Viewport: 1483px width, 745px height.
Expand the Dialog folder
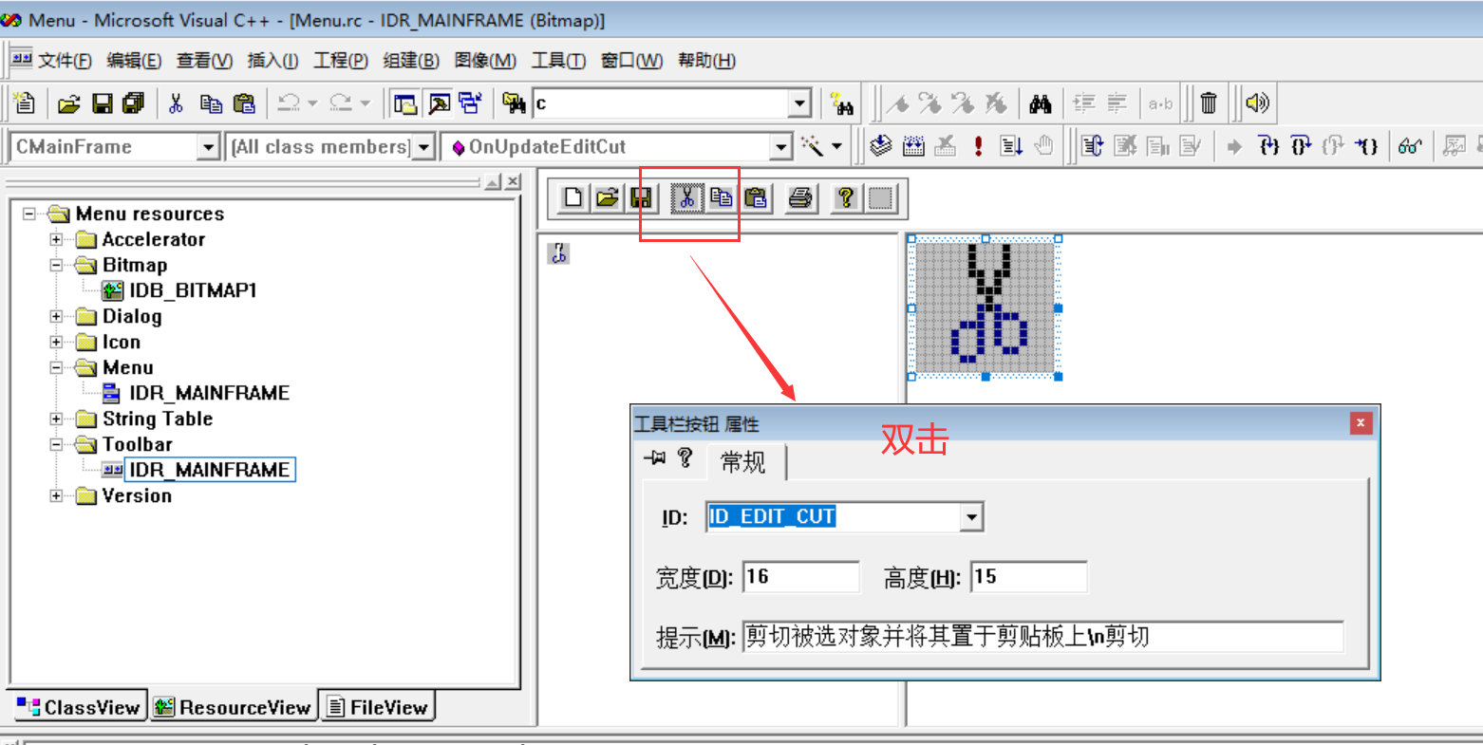[56, 317]
